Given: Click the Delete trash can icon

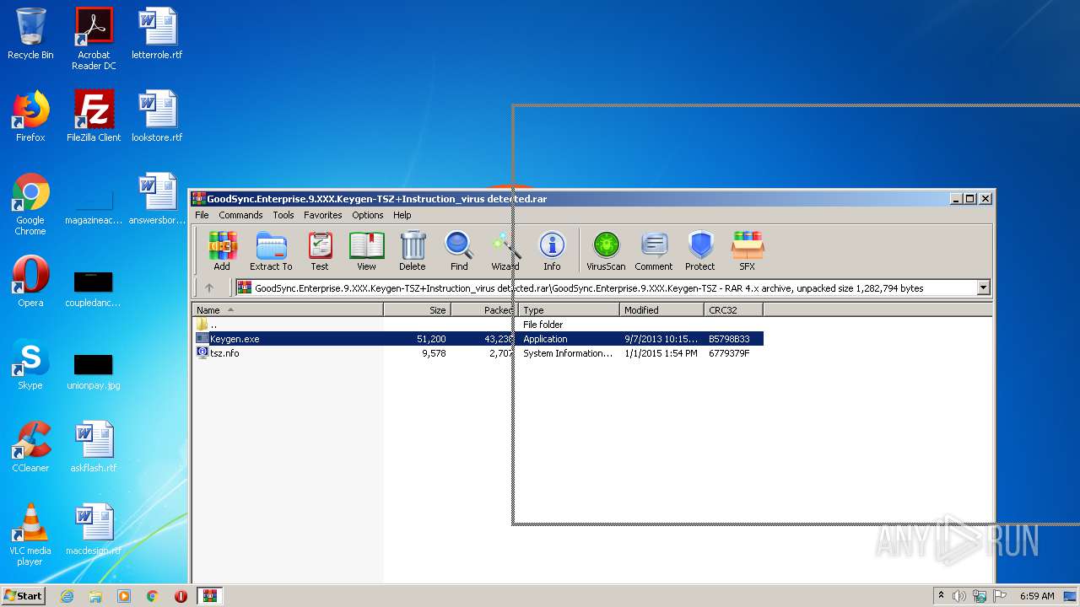Looking at the screenshot, I should pyautogui.click(x=413, y=251).
